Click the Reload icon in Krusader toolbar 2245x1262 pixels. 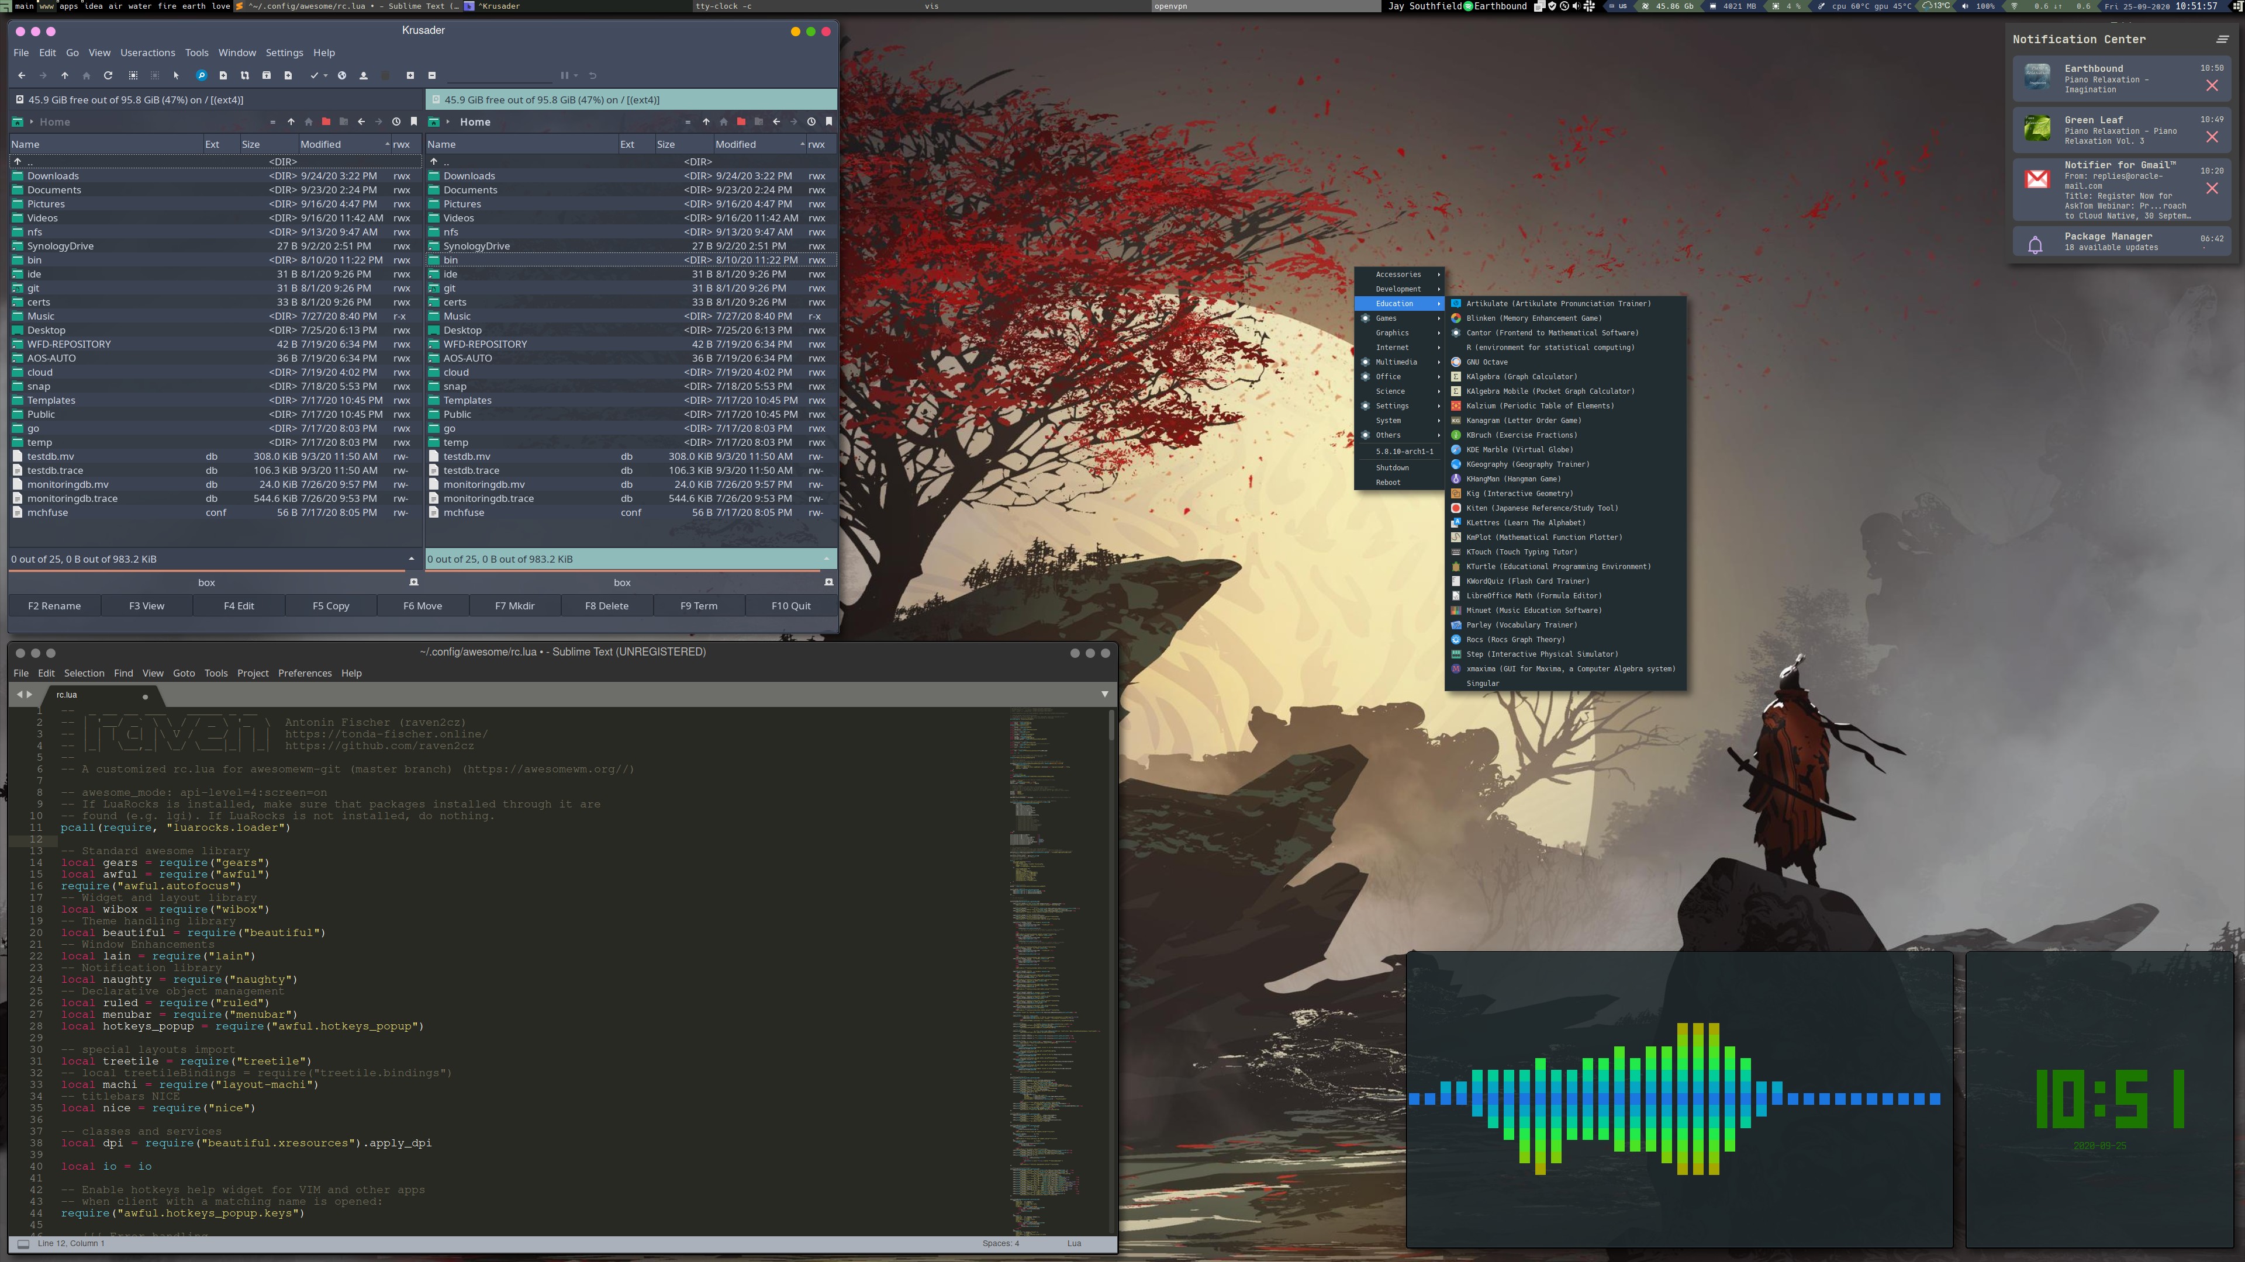coord(108,76)
